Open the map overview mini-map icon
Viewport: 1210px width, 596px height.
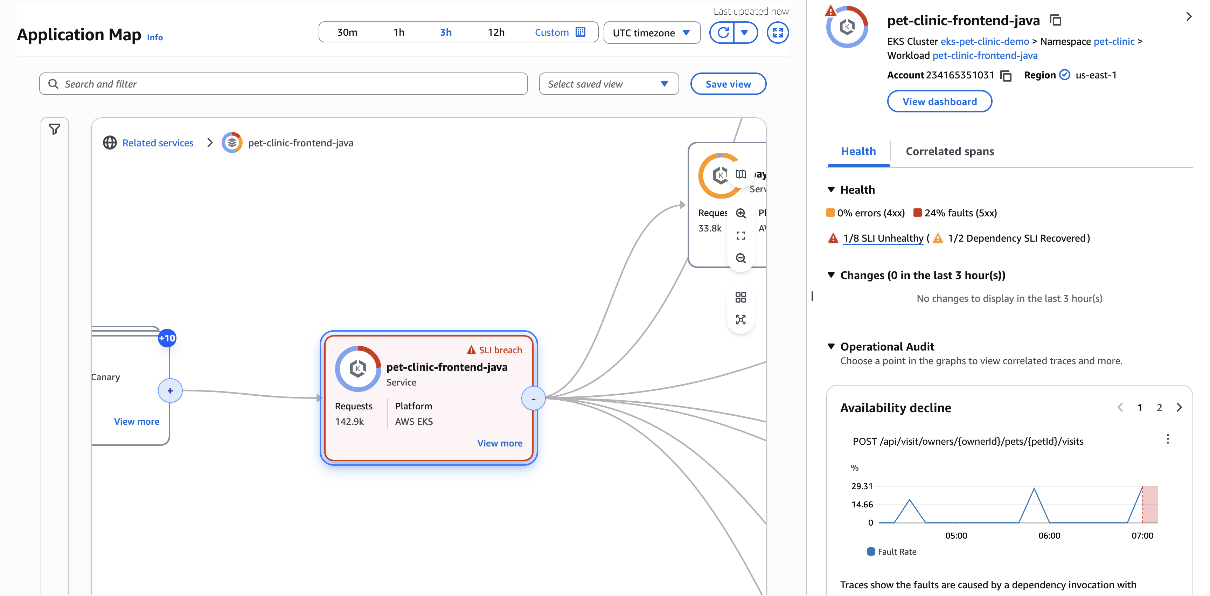(x=740, y=174)
